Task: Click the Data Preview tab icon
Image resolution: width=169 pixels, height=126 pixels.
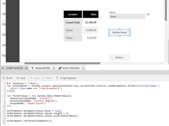Action: point(60,68)
